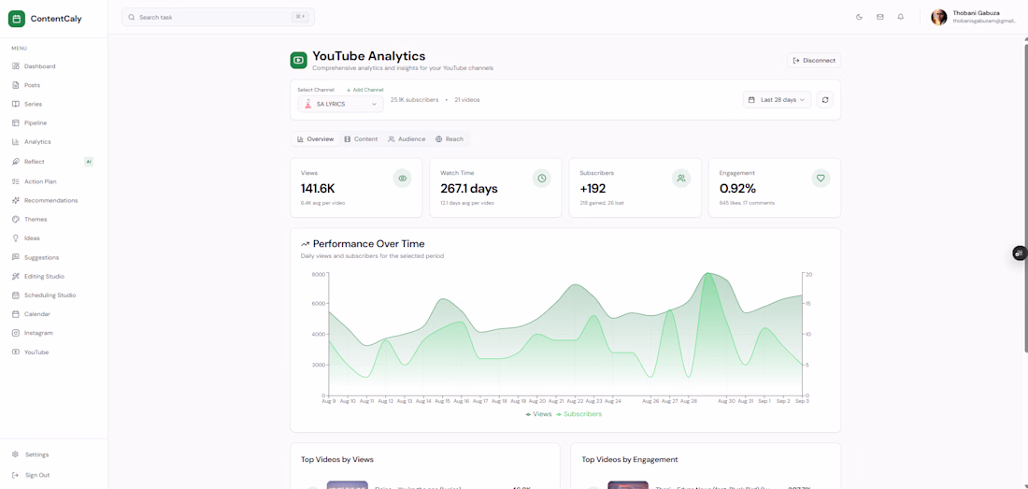This screenshot has width=1028, height=489.
Task: Click the Views eye icon
Action: coord(403,179)
